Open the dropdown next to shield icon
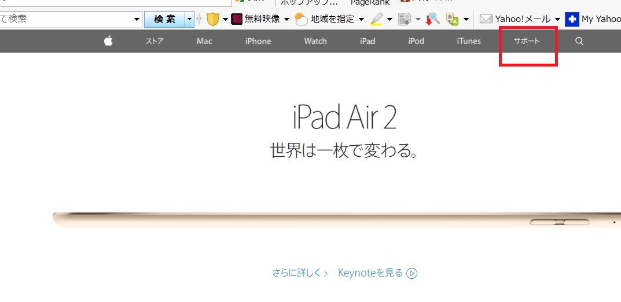 click(225, 19)
